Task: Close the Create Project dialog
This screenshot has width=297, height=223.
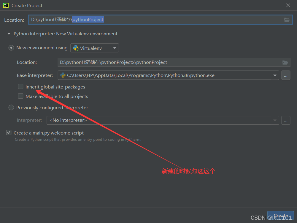Action: [x=288, y=5]
